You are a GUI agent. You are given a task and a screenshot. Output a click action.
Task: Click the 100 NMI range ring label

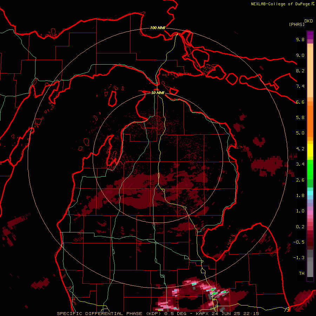point(158,28)
